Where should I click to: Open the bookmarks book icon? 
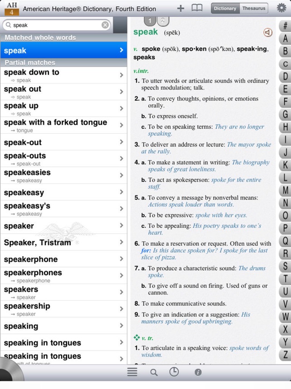pyautogui.click(x=197, y=8)
